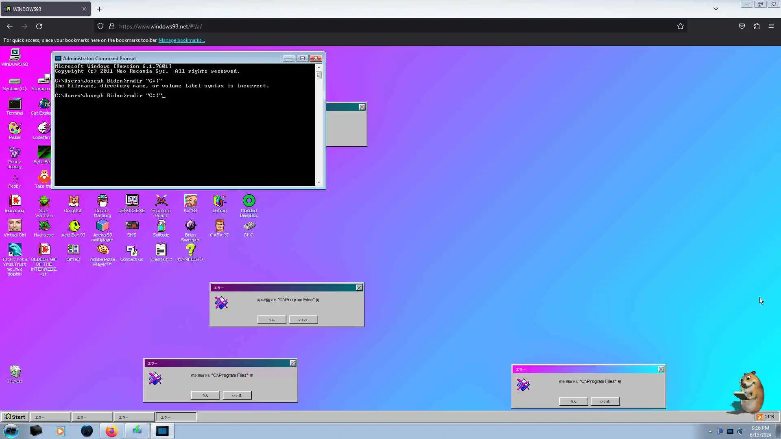Open the Corglitch desktop icon
The width and height of the screenshot is (781, 439).
tap(73, 201)
